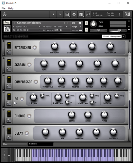Click the instrument pan slider

click(98, 31)
